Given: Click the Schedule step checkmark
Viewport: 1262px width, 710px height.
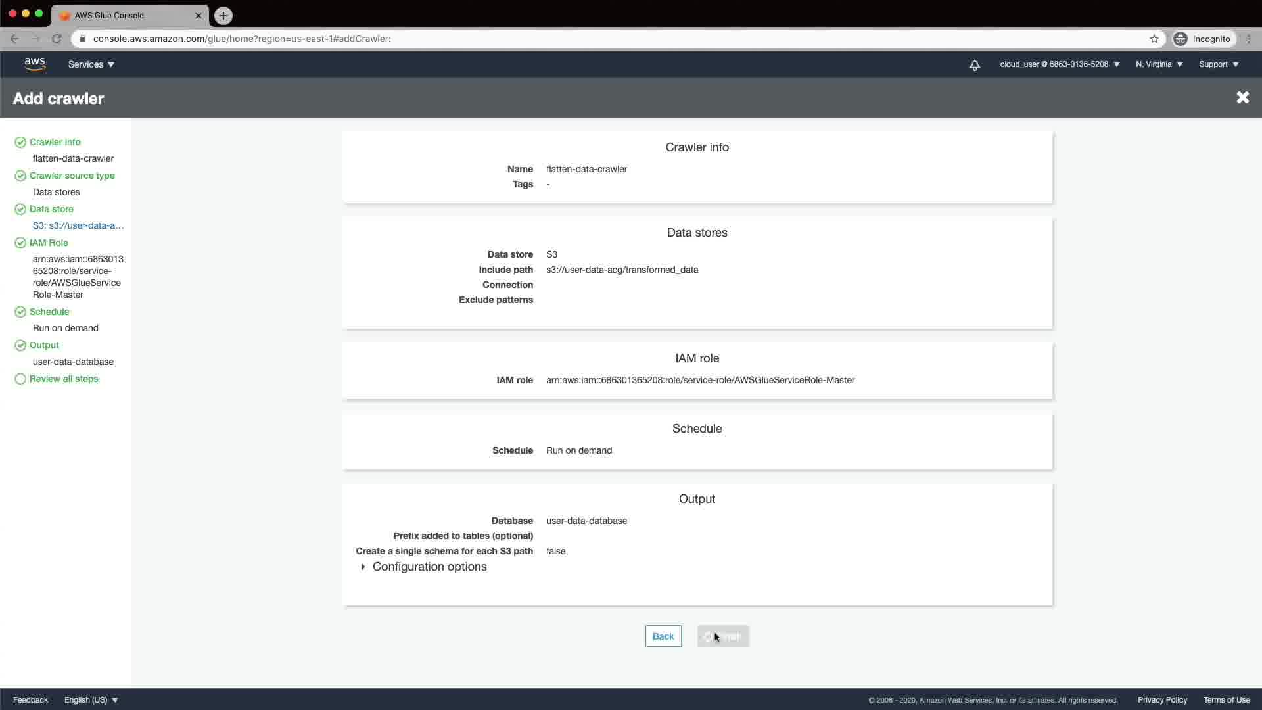Looking at the screenshot, I should coord(20,312).
